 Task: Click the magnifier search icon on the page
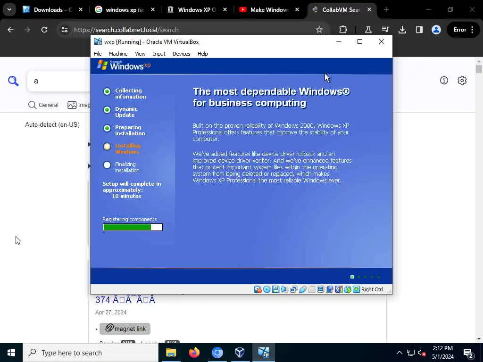13,81
